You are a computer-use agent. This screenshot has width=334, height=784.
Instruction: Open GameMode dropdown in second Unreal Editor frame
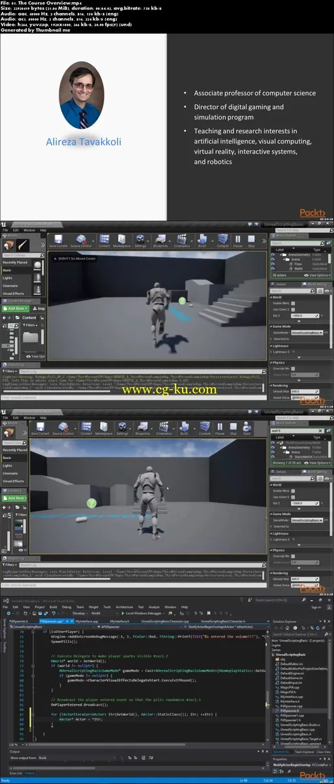click(x=306, y=519)
